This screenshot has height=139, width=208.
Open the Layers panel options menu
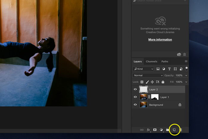[186, 61]
